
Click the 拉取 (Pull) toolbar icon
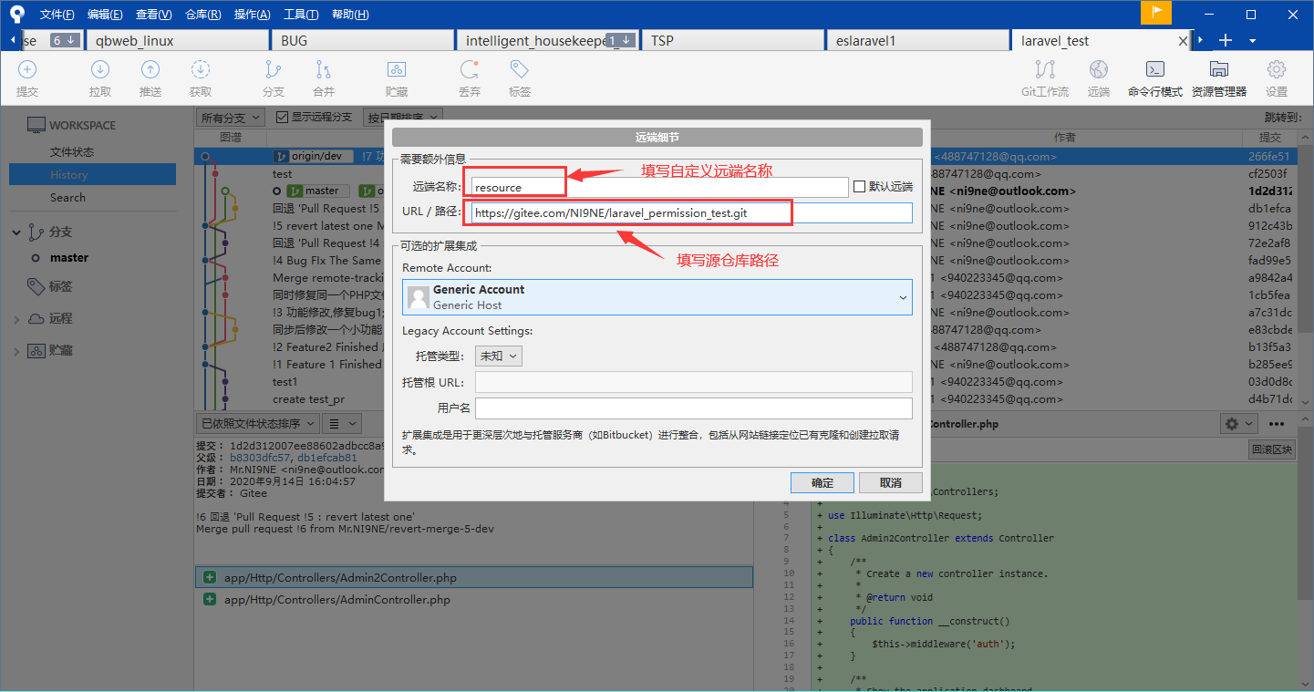(x=100, y=71)
